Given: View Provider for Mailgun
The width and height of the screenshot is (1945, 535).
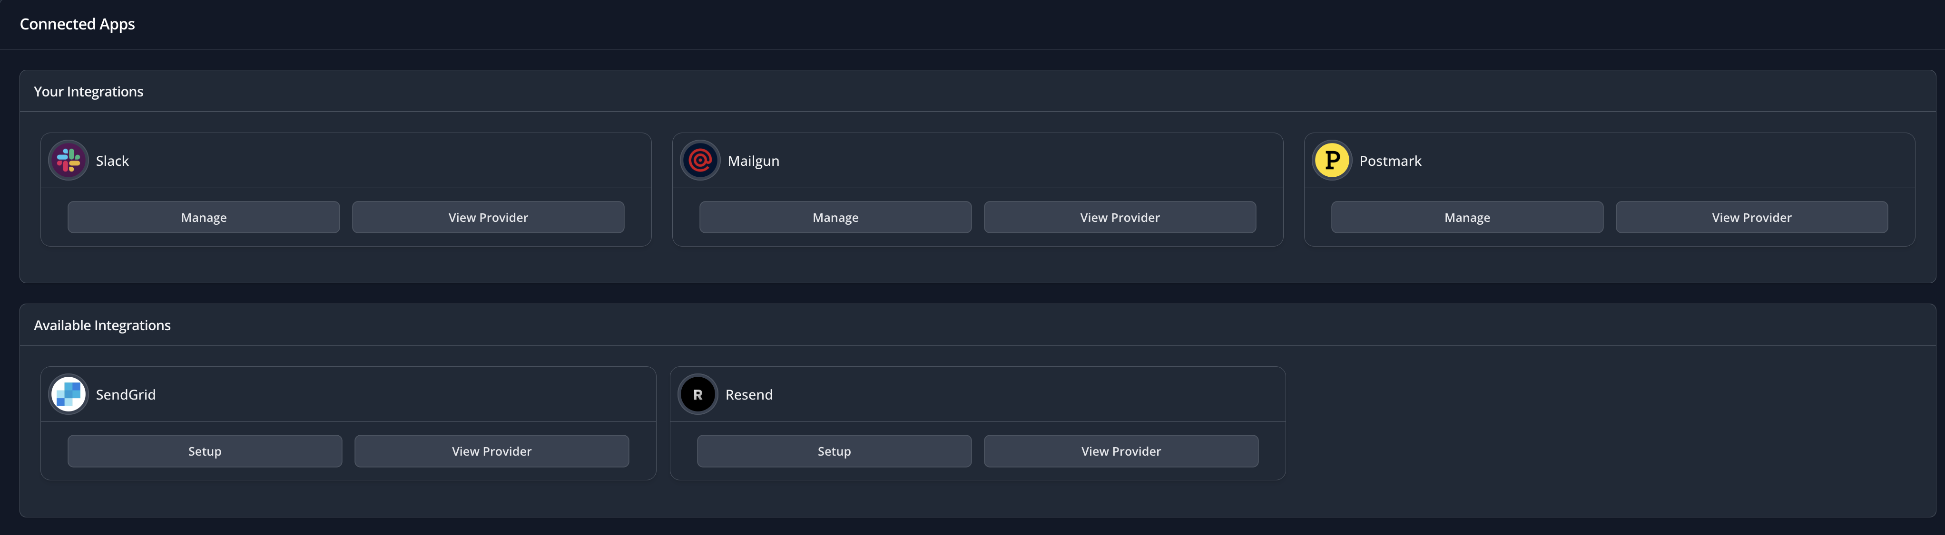Looking at the screenshot, I should 1120,217.
